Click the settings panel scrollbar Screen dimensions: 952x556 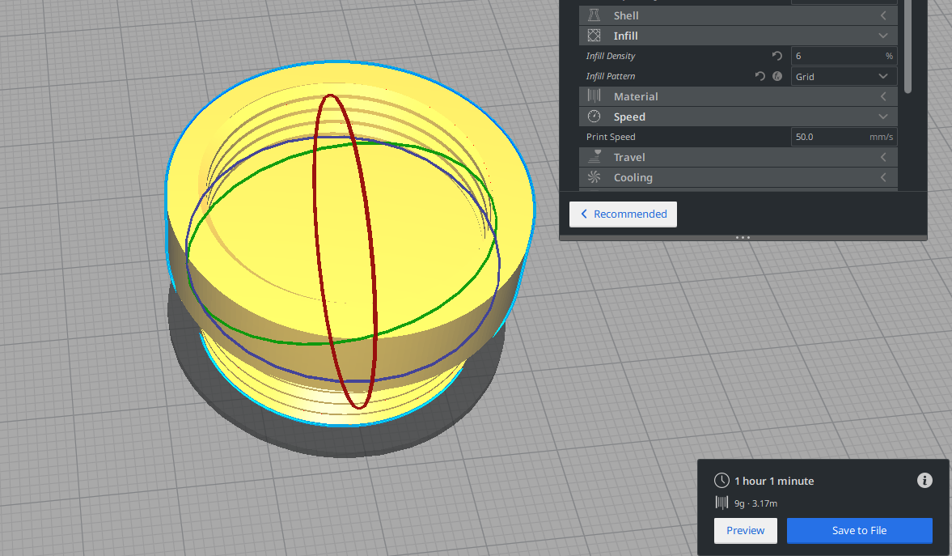(x=908, y=47)
